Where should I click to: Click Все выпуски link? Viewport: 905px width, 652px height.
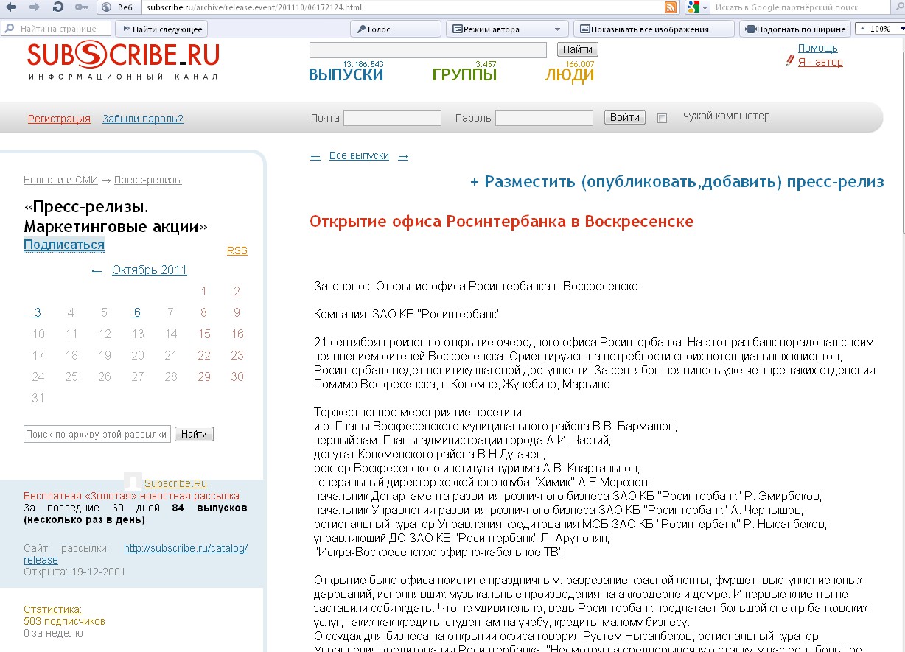coord(359,156)
